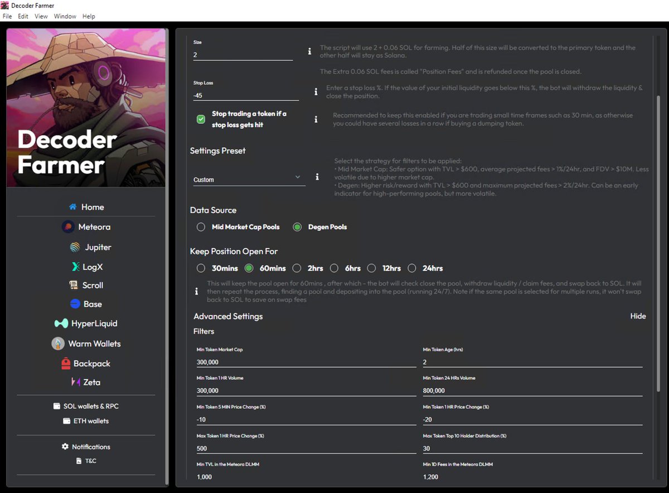Click Min 1D Fees in the Meteora DLMM field
The image size is (669, 493).
coord(532,477)
